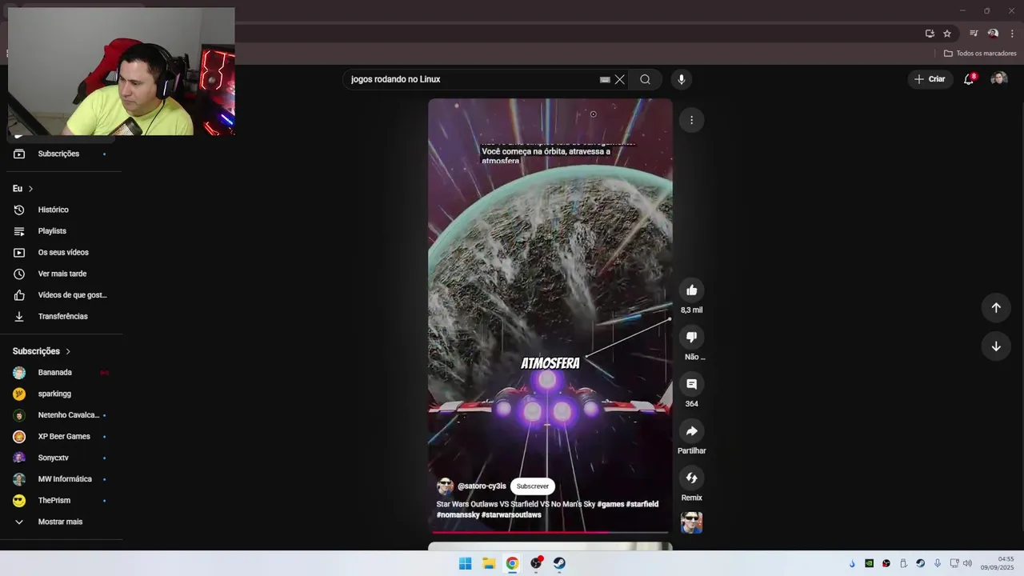Open Chrome three-dot menu

[1012, 34]
